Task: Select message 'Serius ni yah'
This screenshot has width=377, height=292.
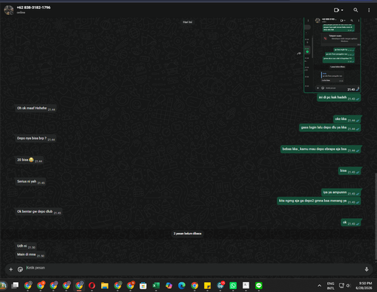Action: point(30,182)
